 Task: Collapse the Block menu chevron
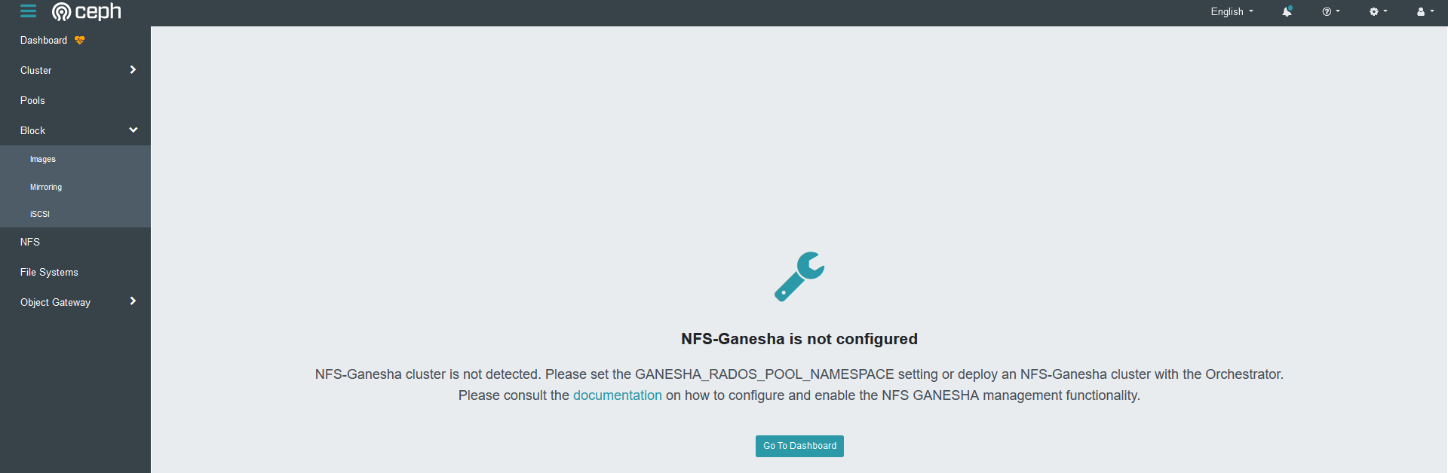click(x=133, y=130)
